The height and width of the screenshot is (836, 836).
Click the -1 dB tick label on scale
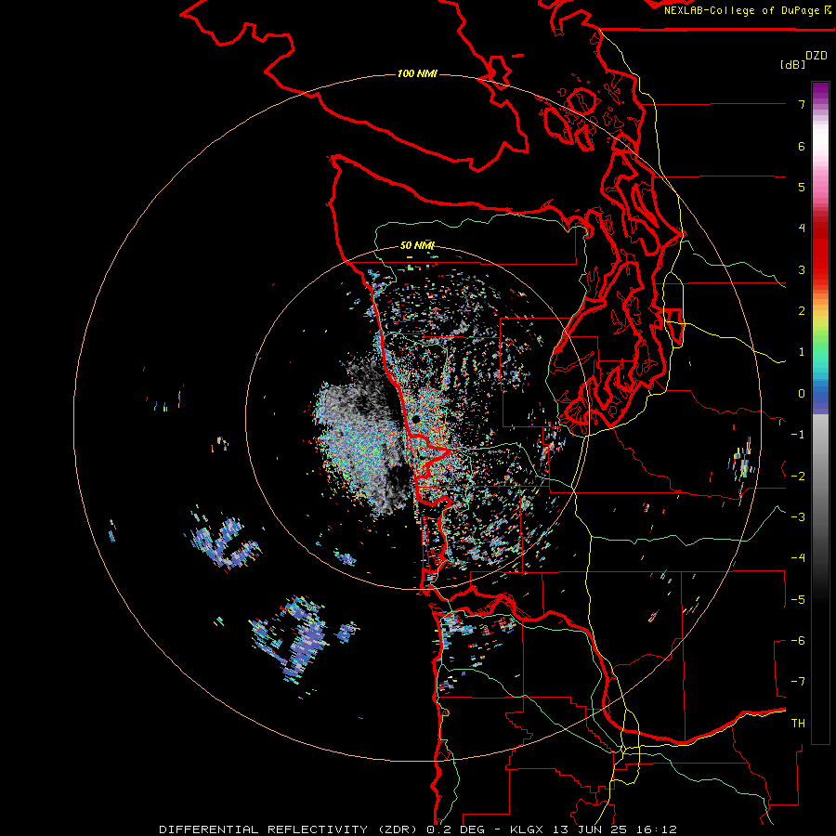pos(798,435)
